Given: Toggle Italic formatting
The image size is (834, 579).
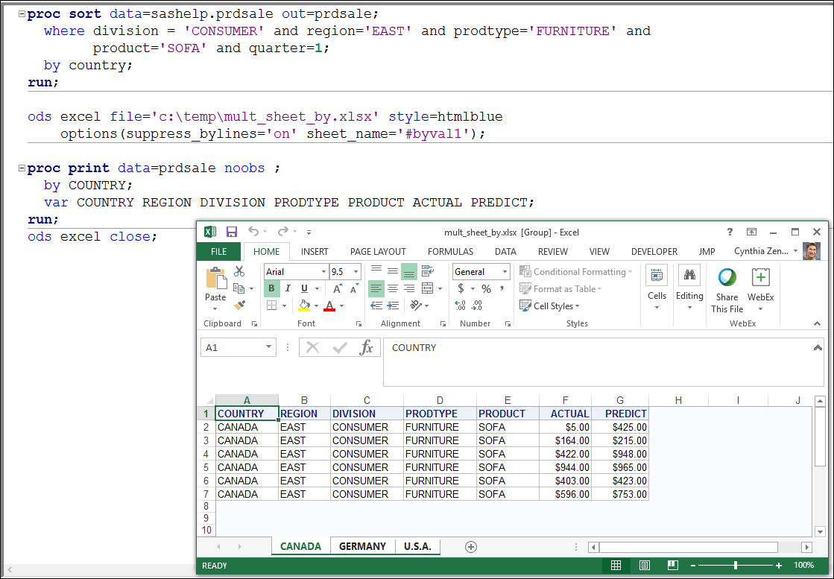Looking at the screenshot, I should point(288,288).
